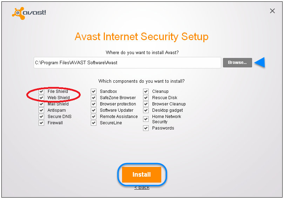Toggle Secure DNS checkbox
The width and height of the screenshot is (284, 199).
click(x=41, y=117)
